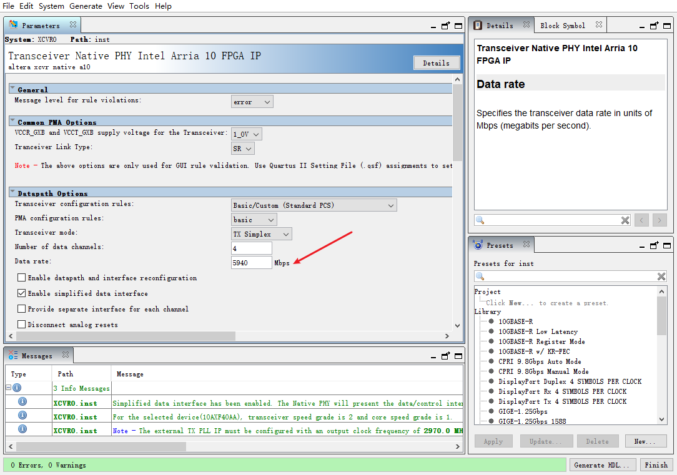Uncheck Enable simplified data interface
Image resolution: width=677 pixels, height=475 pixels.
point(22,293)
